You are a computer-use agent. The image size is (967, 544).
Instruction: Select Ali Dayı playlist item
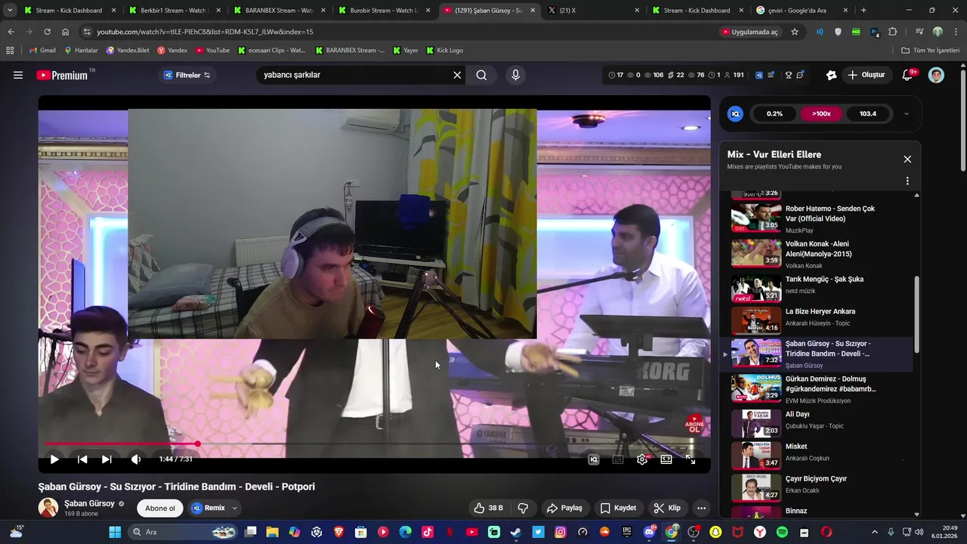[x=822, y=422]
